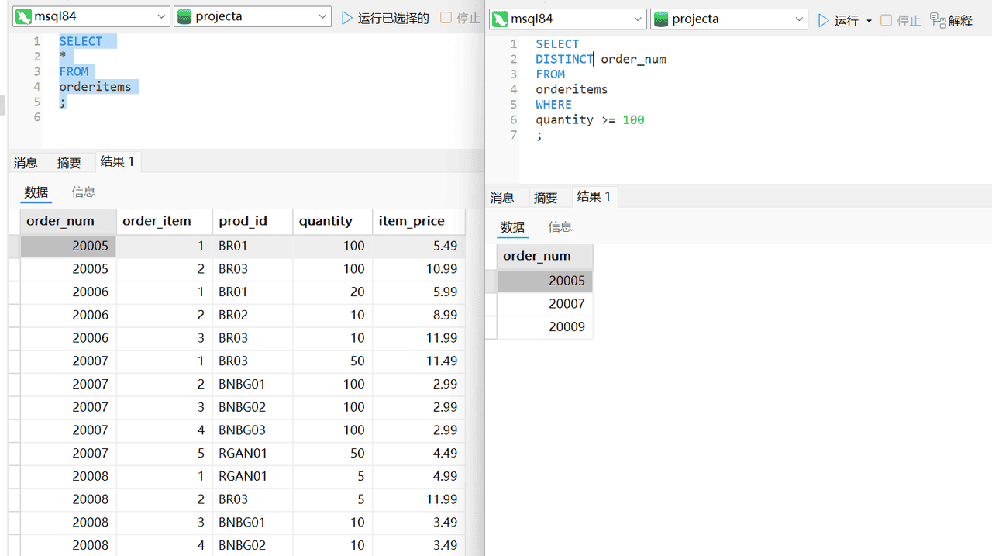This screenshot has height=556, width=992.
Task: Open the arrow menu next to 运行 button
Action: pyautogui.click(x=869, y=21)
